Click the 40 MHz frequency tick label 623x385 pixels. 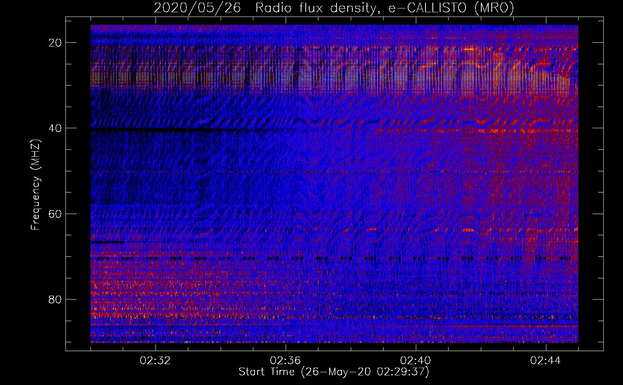[55, 128]
